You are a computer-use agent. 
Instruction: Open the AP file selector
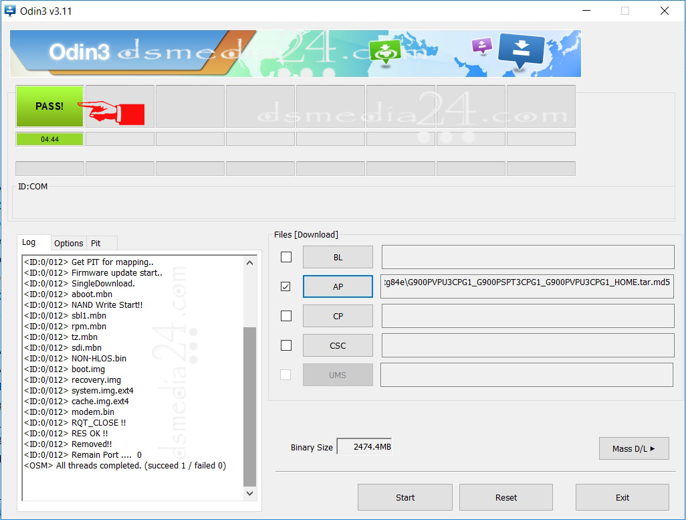(338, 286)
